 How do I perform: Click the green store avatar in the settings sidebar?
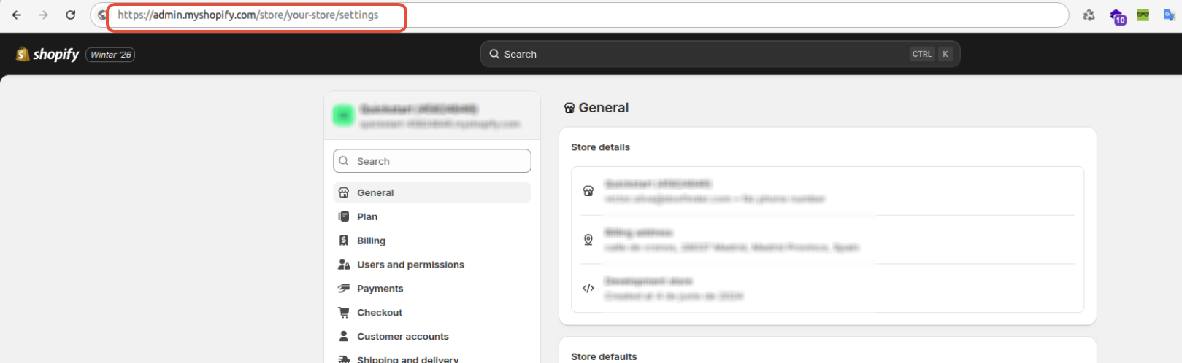tap(343, 115)
